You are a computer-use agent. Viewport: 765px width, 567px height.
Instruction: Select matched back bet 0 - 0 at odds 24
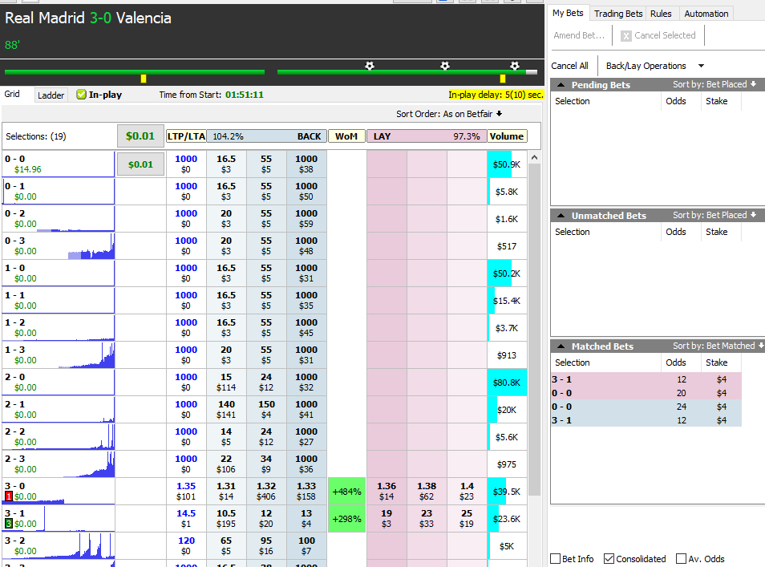coord(646,407)
